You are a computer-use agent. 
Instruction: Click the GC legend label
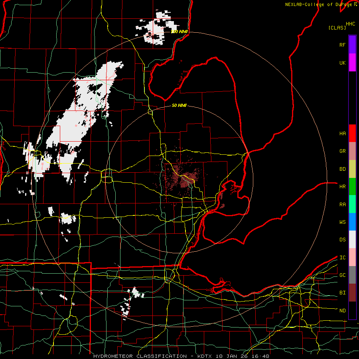[x=342, y=275]
